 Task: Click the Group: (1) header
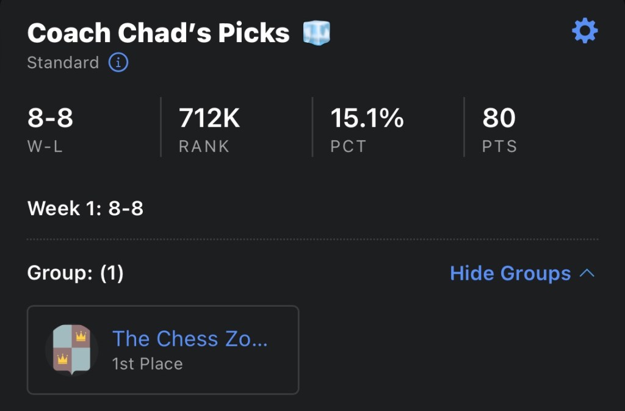(x=75, y=273)
